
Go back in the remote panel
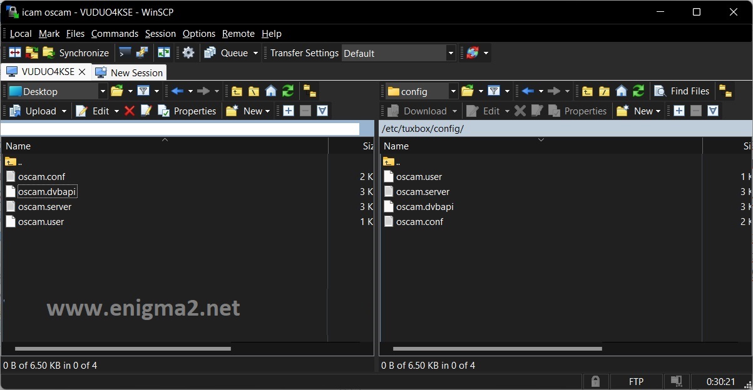tap(528, 91)
